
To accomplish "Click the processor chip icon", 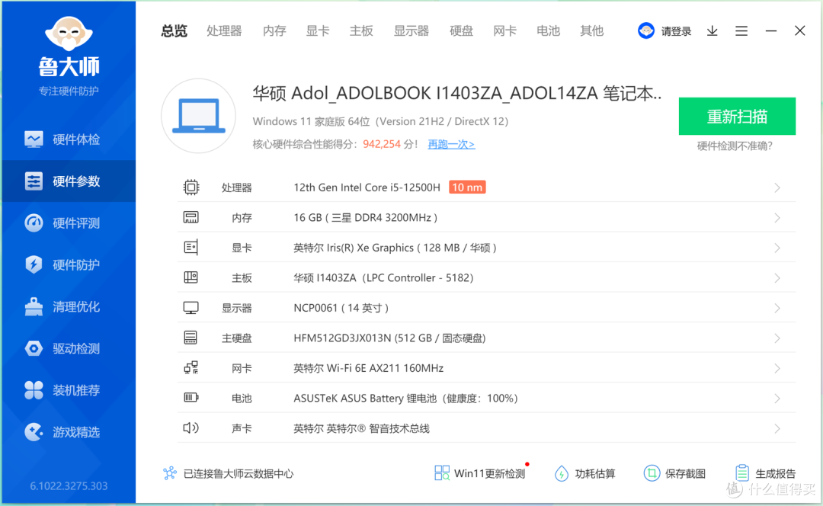I will [191, 187].
